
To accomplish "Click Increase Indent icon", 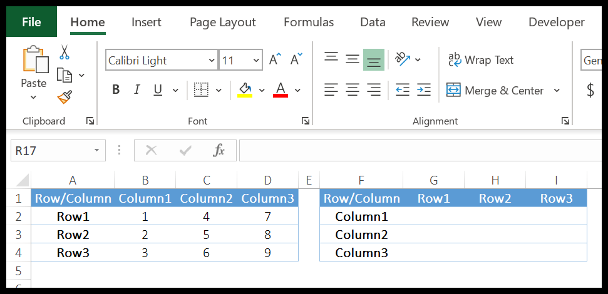I will pyautogui.click(x=424, y=90).
